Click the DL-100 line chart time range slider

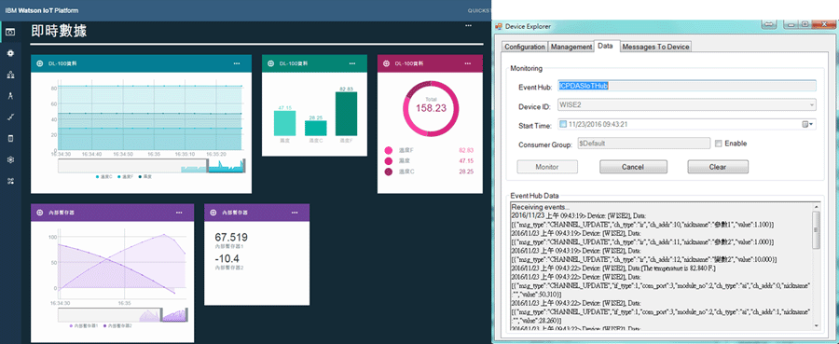click(151, 166)
